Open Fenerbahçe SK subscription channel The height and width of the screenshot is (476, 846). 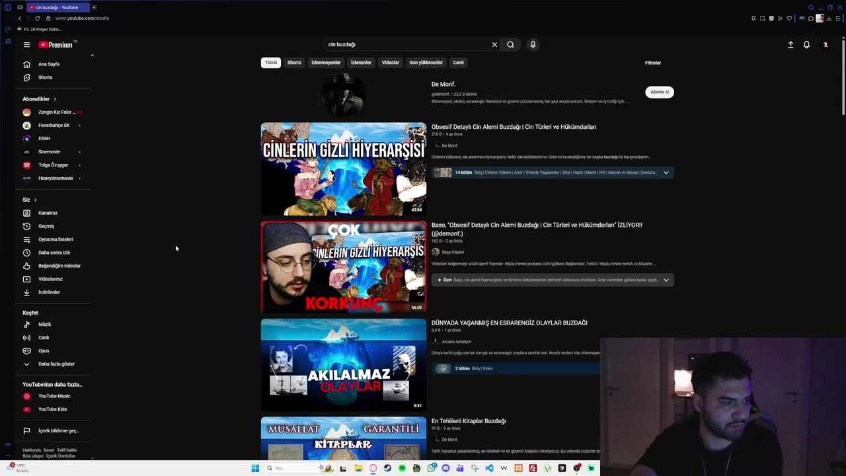[54, 126]
